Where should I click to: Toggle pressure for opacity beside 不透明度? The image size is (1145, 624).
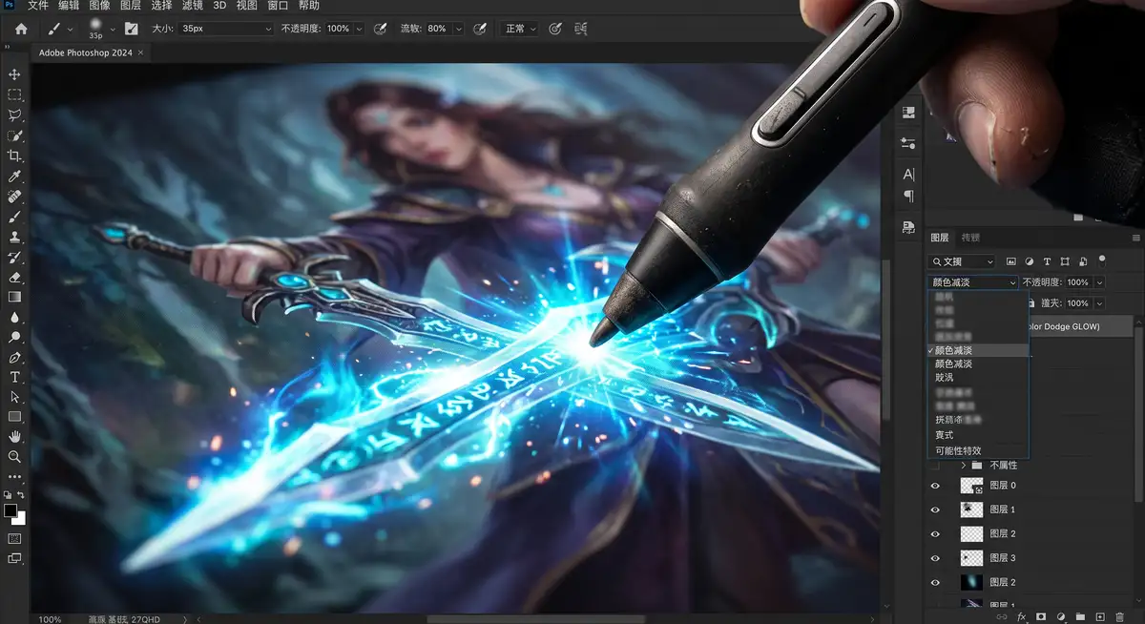tap(380, 29)
